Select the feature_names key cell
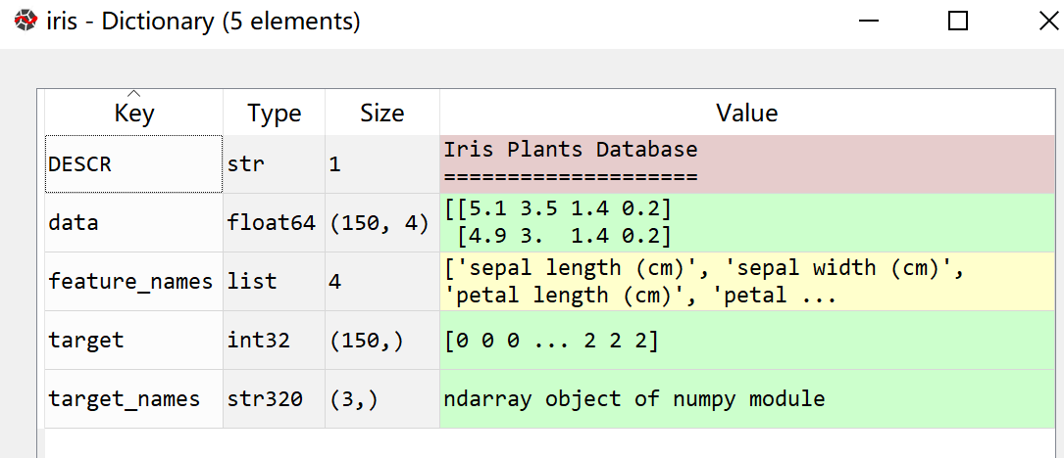 pos(133,282)
